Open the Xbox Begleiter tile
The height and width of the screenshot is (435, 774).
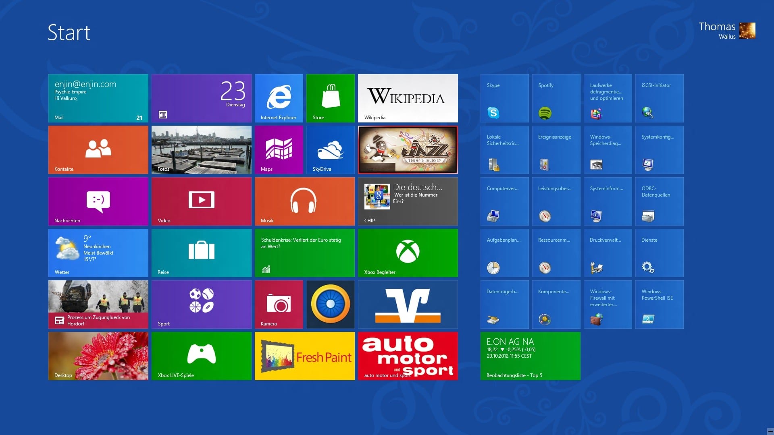click(408, 253)
